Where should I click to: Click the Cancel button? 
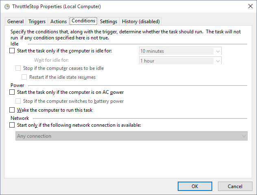point(235,186)
